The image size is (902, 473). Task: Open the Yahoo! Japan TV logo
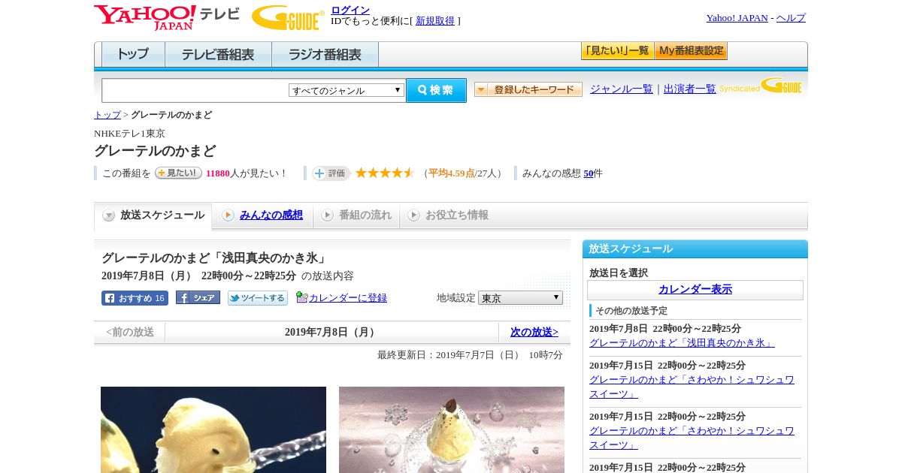[167, 17]
